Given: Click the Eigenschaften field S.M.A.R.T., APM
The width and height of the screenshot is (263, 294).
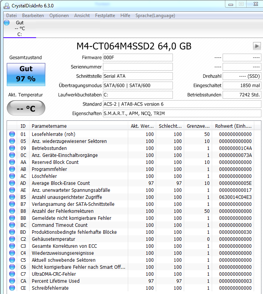Looking at the screenshot, I should [x=182, y=113].
